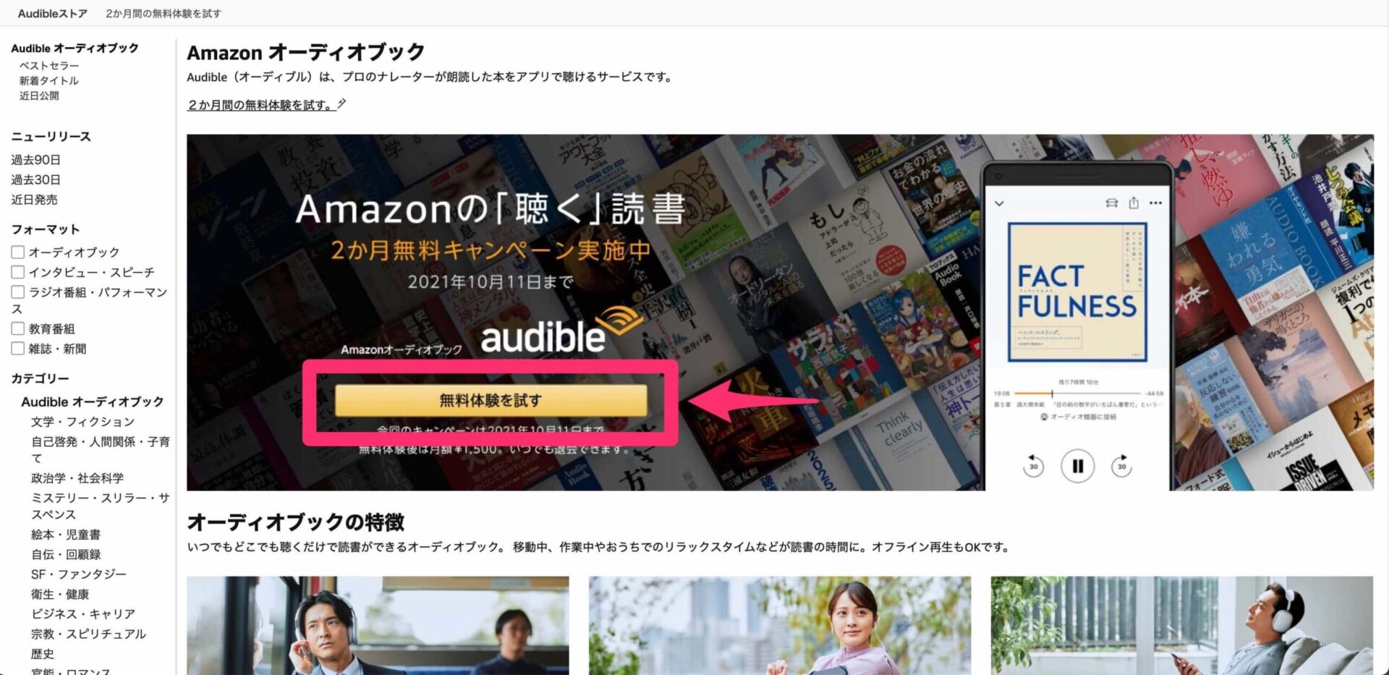Click pencil icon beside the free trial link

(x=342, y=104)
